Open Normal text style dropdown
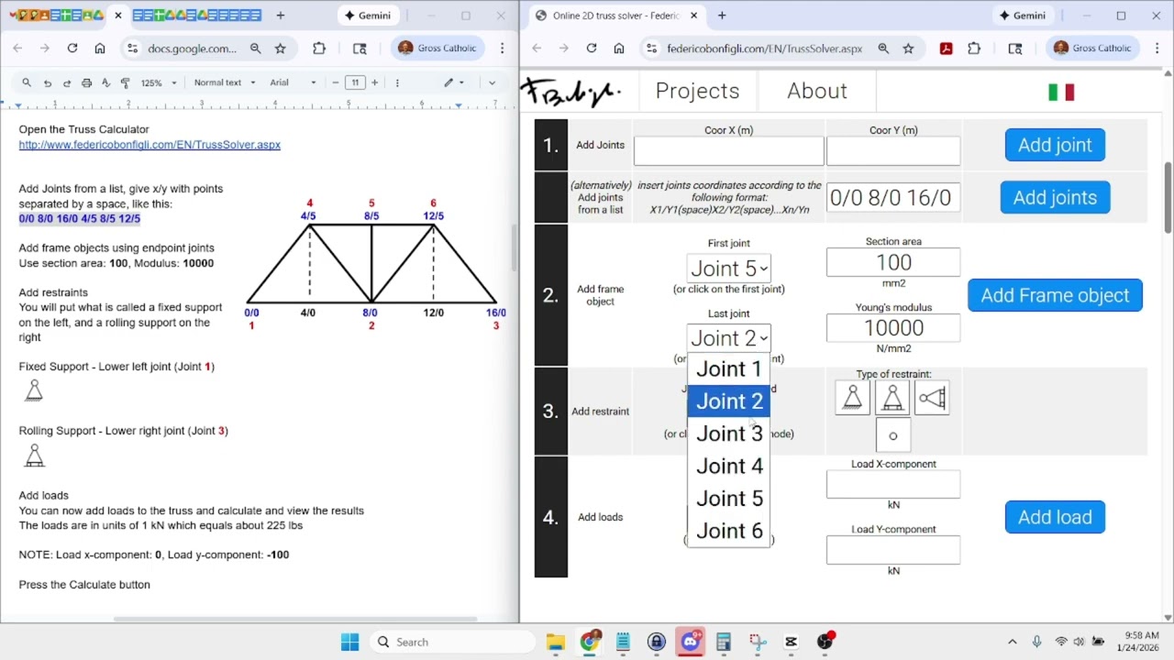The height and width of the screenshot is (660, 1174). tap(225, 82)
